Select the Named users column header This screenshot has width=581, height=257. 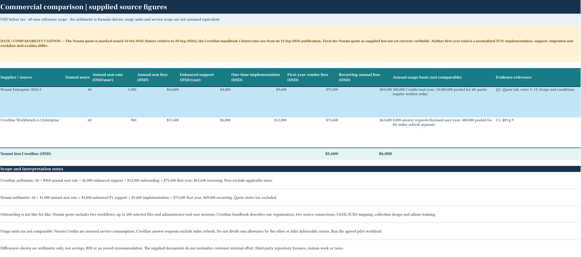pyautogui.click(x=77, y=77)
